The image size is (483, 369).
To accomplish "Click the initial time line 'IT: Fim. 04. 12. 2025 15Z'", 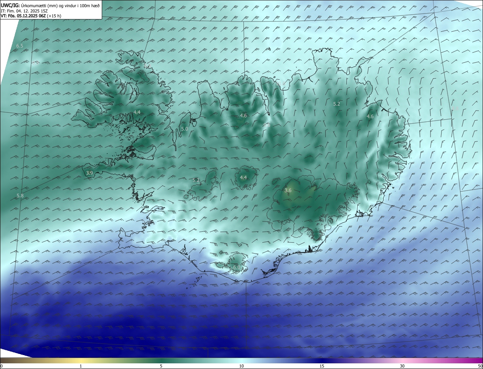I will (25, 11).
